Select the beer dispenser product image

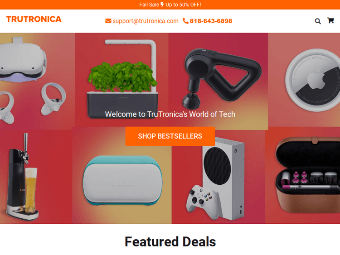point(36,177)
